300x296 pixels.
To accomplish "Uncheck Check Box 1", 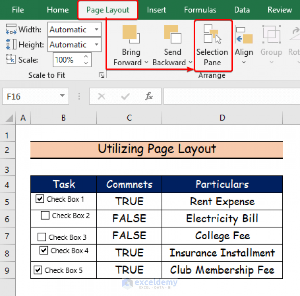I will 40,199.
